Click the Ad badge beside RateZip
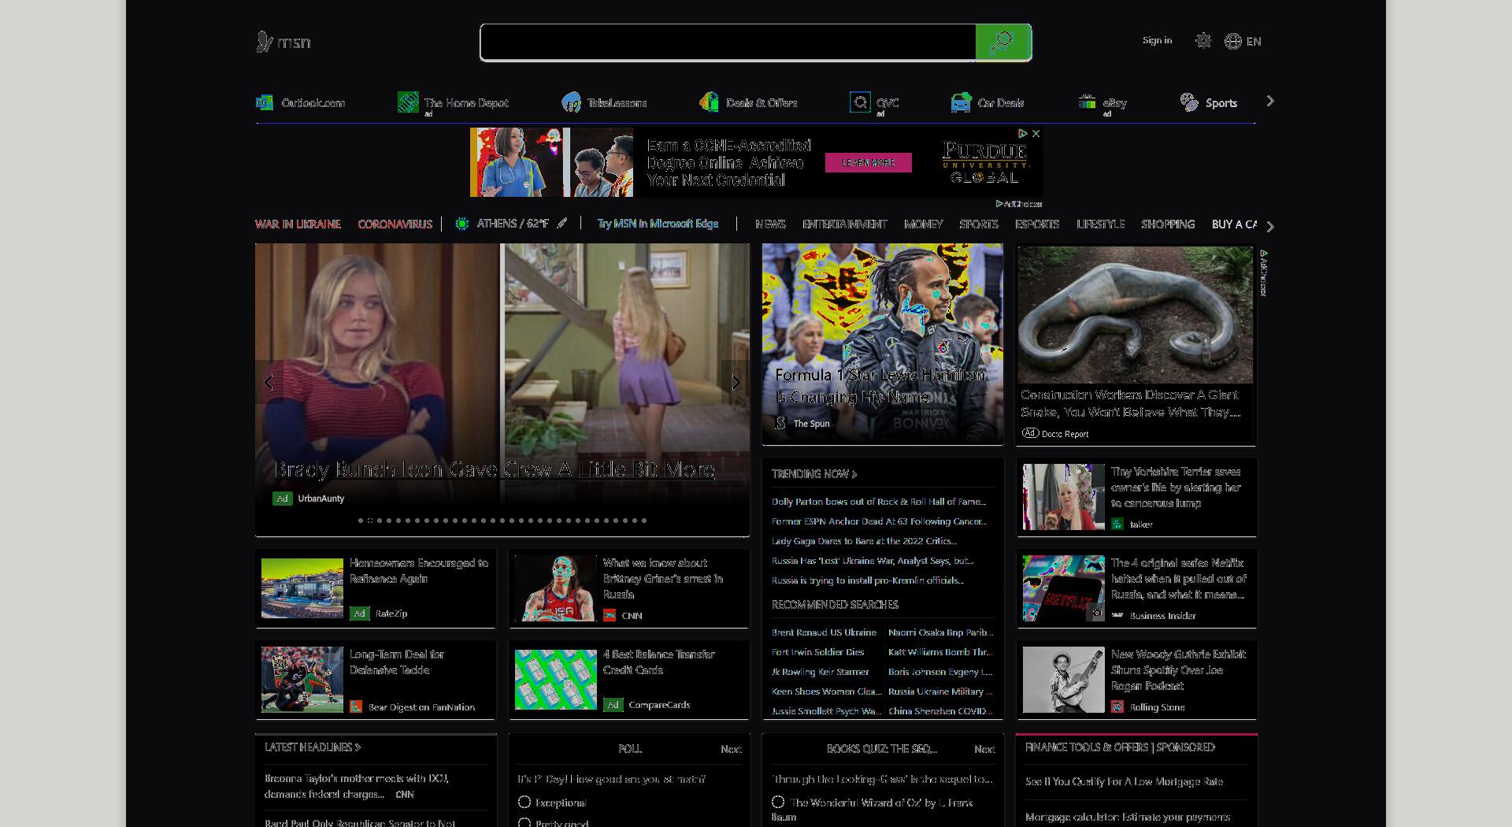The image size is (1512, 827). click(x=359, y=614)
